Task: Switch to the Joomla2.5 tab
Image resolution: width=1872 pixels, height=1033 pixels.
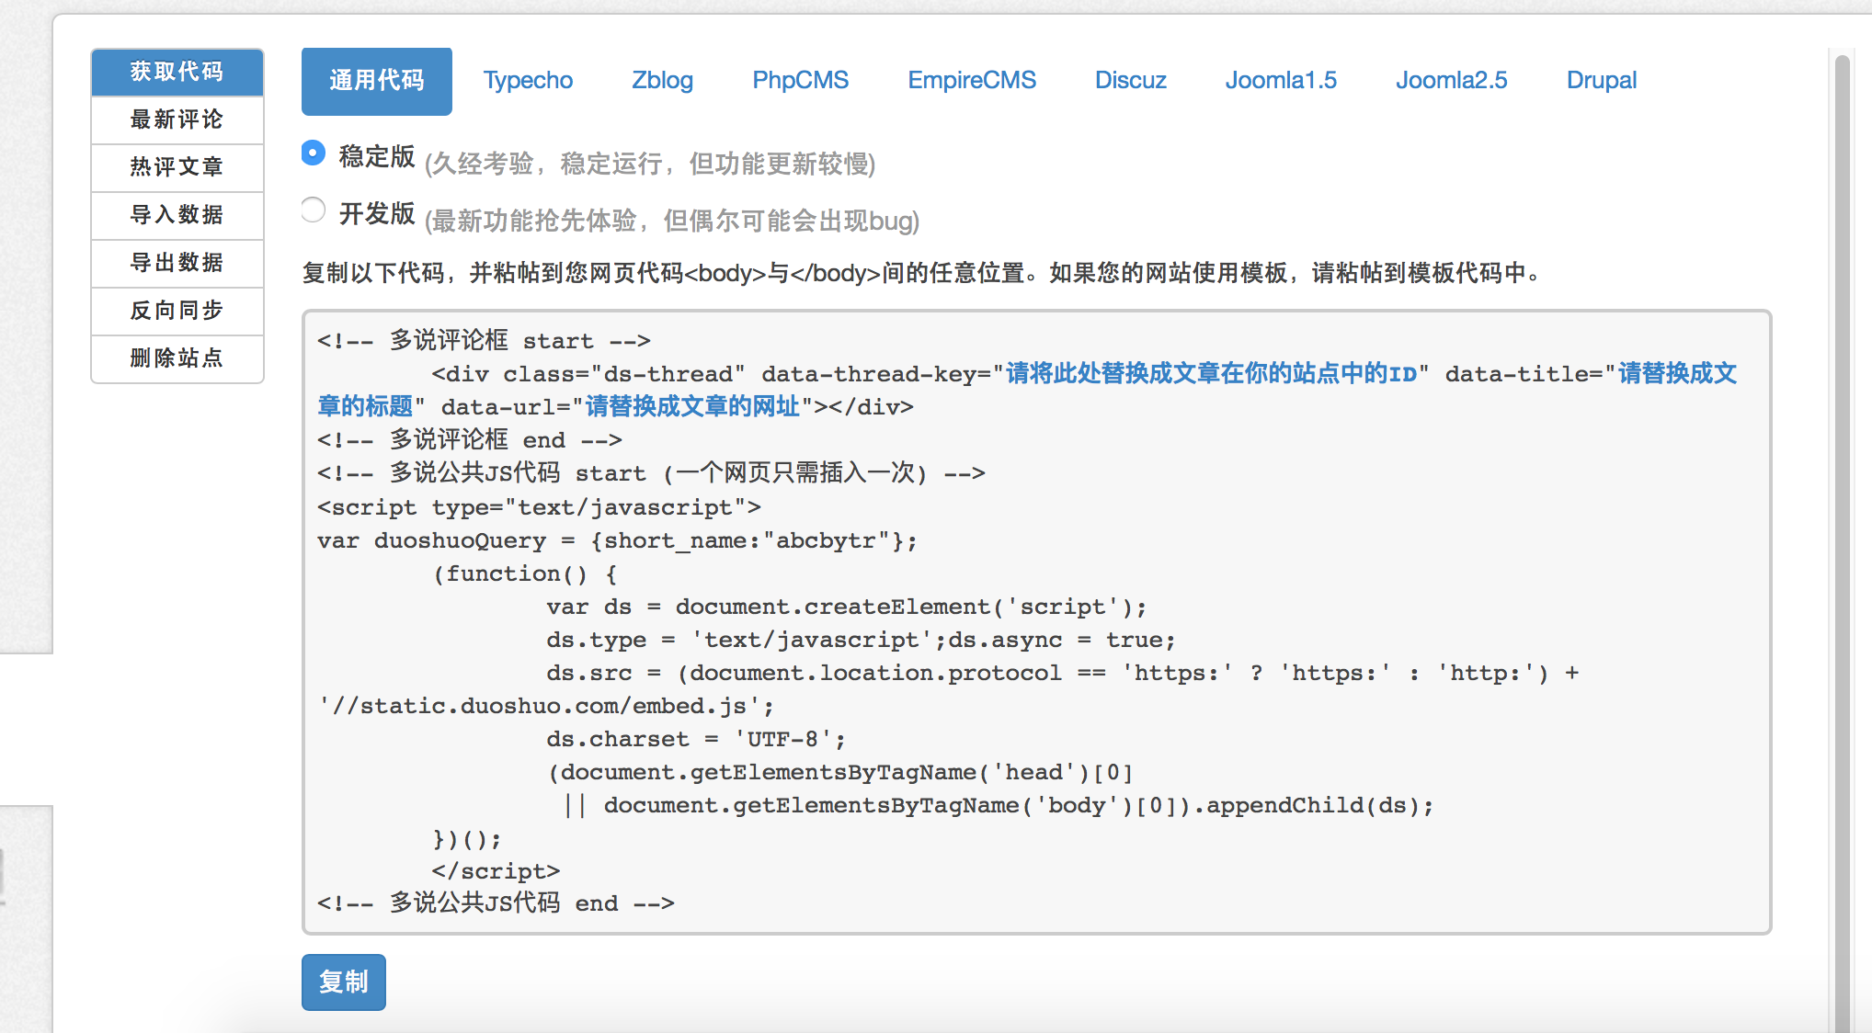Action: [x=1451, y=81]
